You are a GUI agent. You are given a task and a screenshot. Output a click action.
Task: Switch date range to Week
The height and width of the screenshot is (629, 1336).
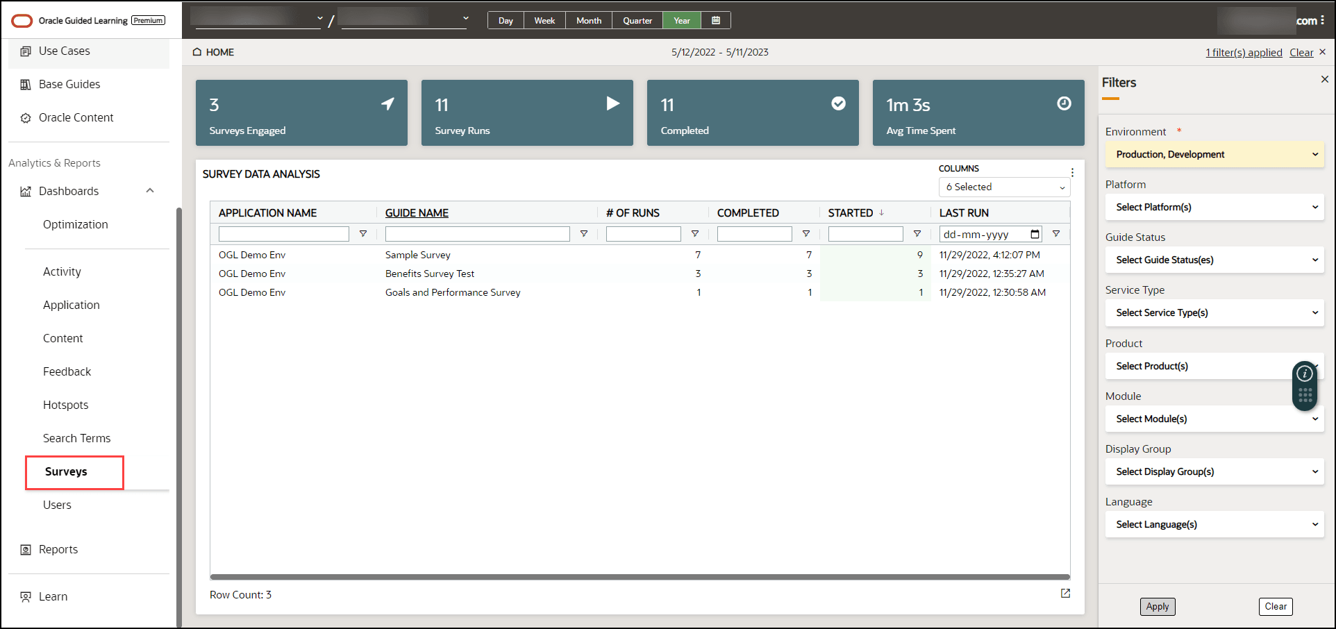(x=544, y=21)
